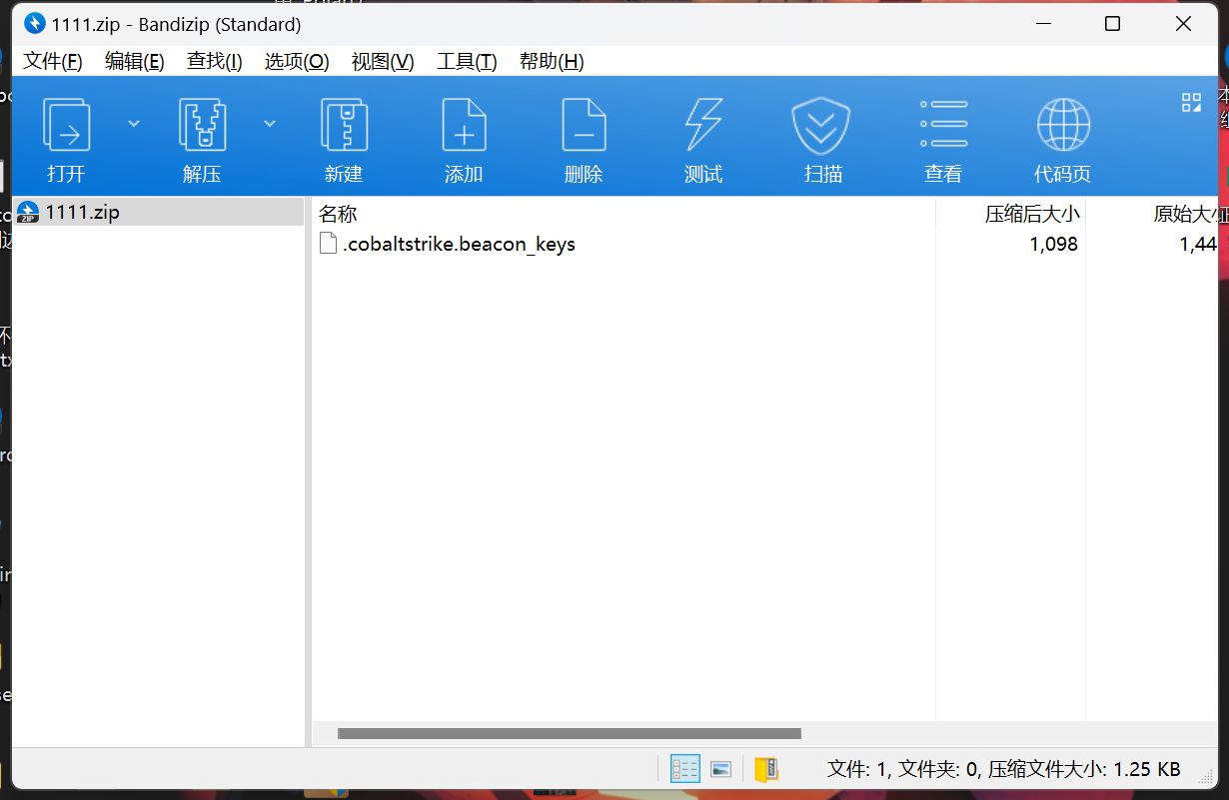The image size is (1229, 800).
Task: Open the 查找(I) menu
Action: pyautogui.click(x=215, y=61)
